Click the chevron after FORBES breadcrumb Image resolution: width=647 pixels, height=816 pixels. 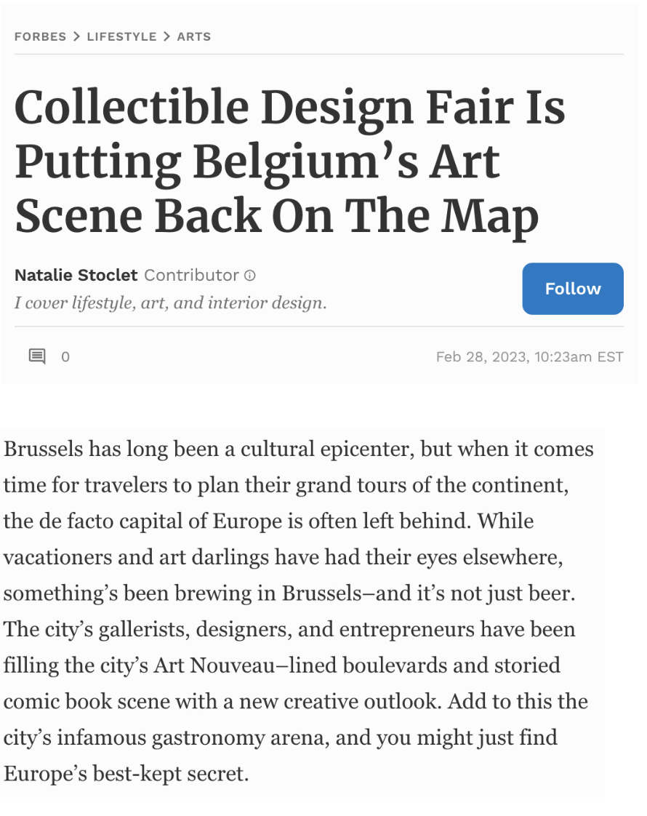pos(76,36)
